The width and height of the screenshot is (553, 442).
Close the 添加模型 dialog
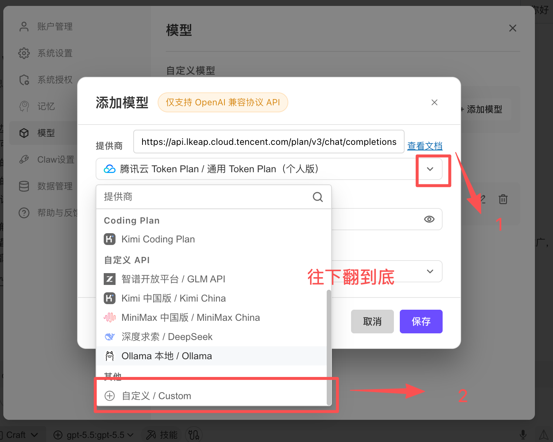(x=434, y=102)
